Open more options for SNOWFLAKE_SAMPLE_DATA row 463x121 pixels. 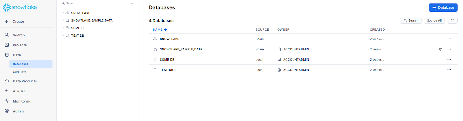pyautogui.click(x=449, y=49)
